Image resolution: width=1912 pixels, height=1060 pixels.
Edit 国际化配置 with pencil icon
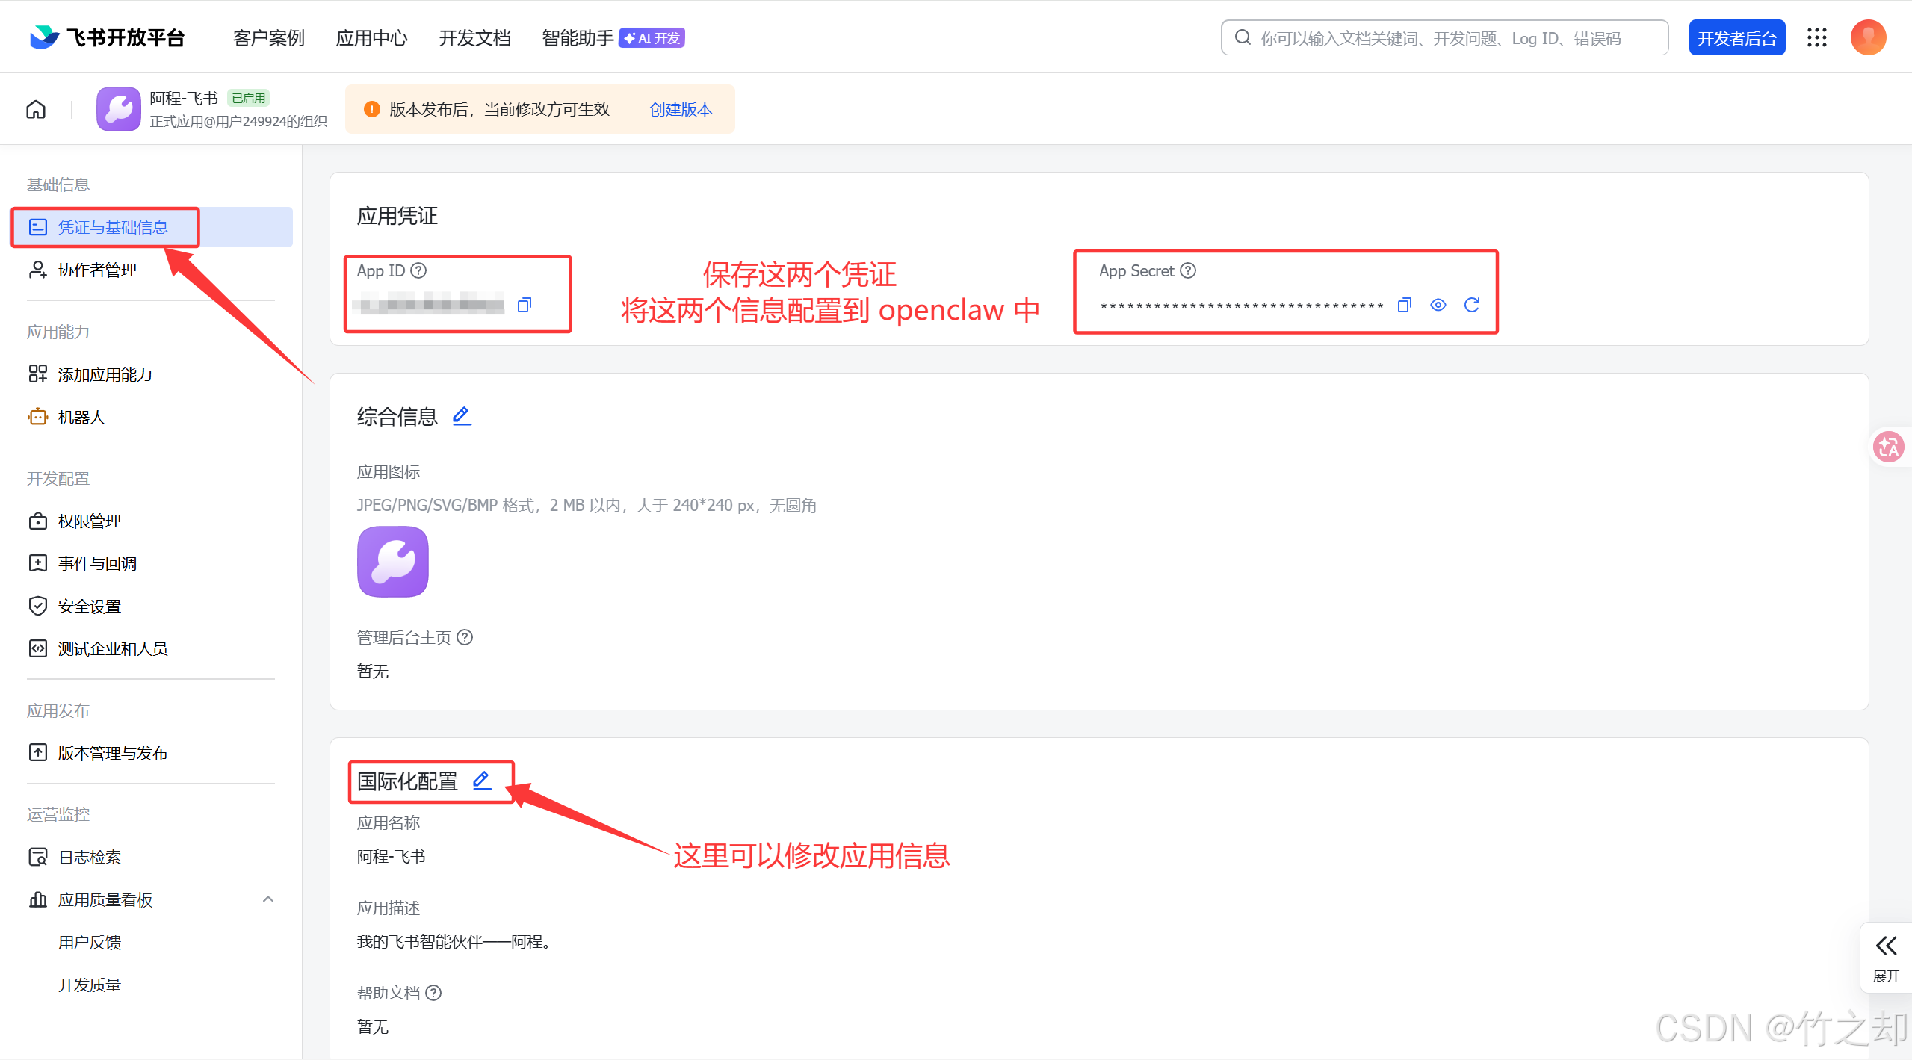pos(482,781)
